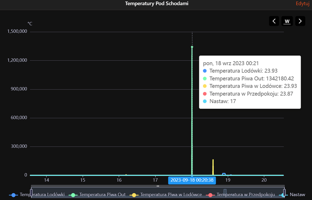Hide the Temperatura Lodówki series in the legend
The image size is (312, 200).
click(42, 195)
